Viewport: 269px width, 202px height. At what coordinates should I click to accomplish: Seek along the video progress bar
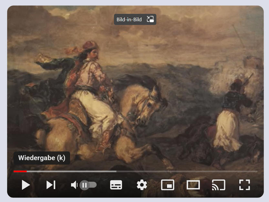(x=136, y=171)
